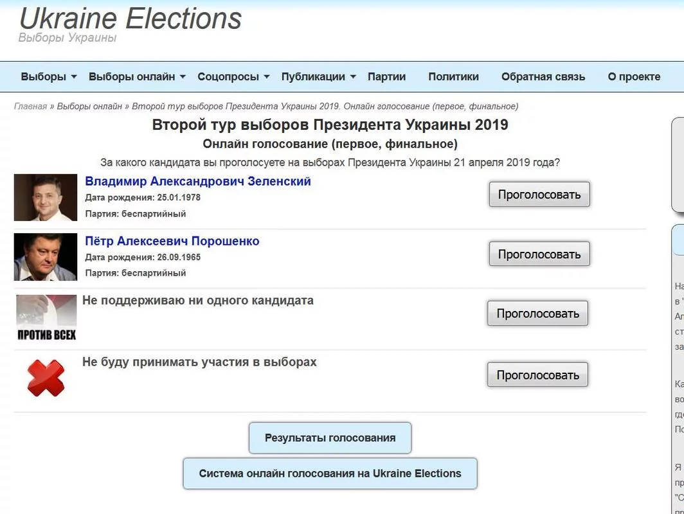The width and height of the screenshot is (684, 514).
Task: Click the 'Против всех' image
Action: (46, 317)
